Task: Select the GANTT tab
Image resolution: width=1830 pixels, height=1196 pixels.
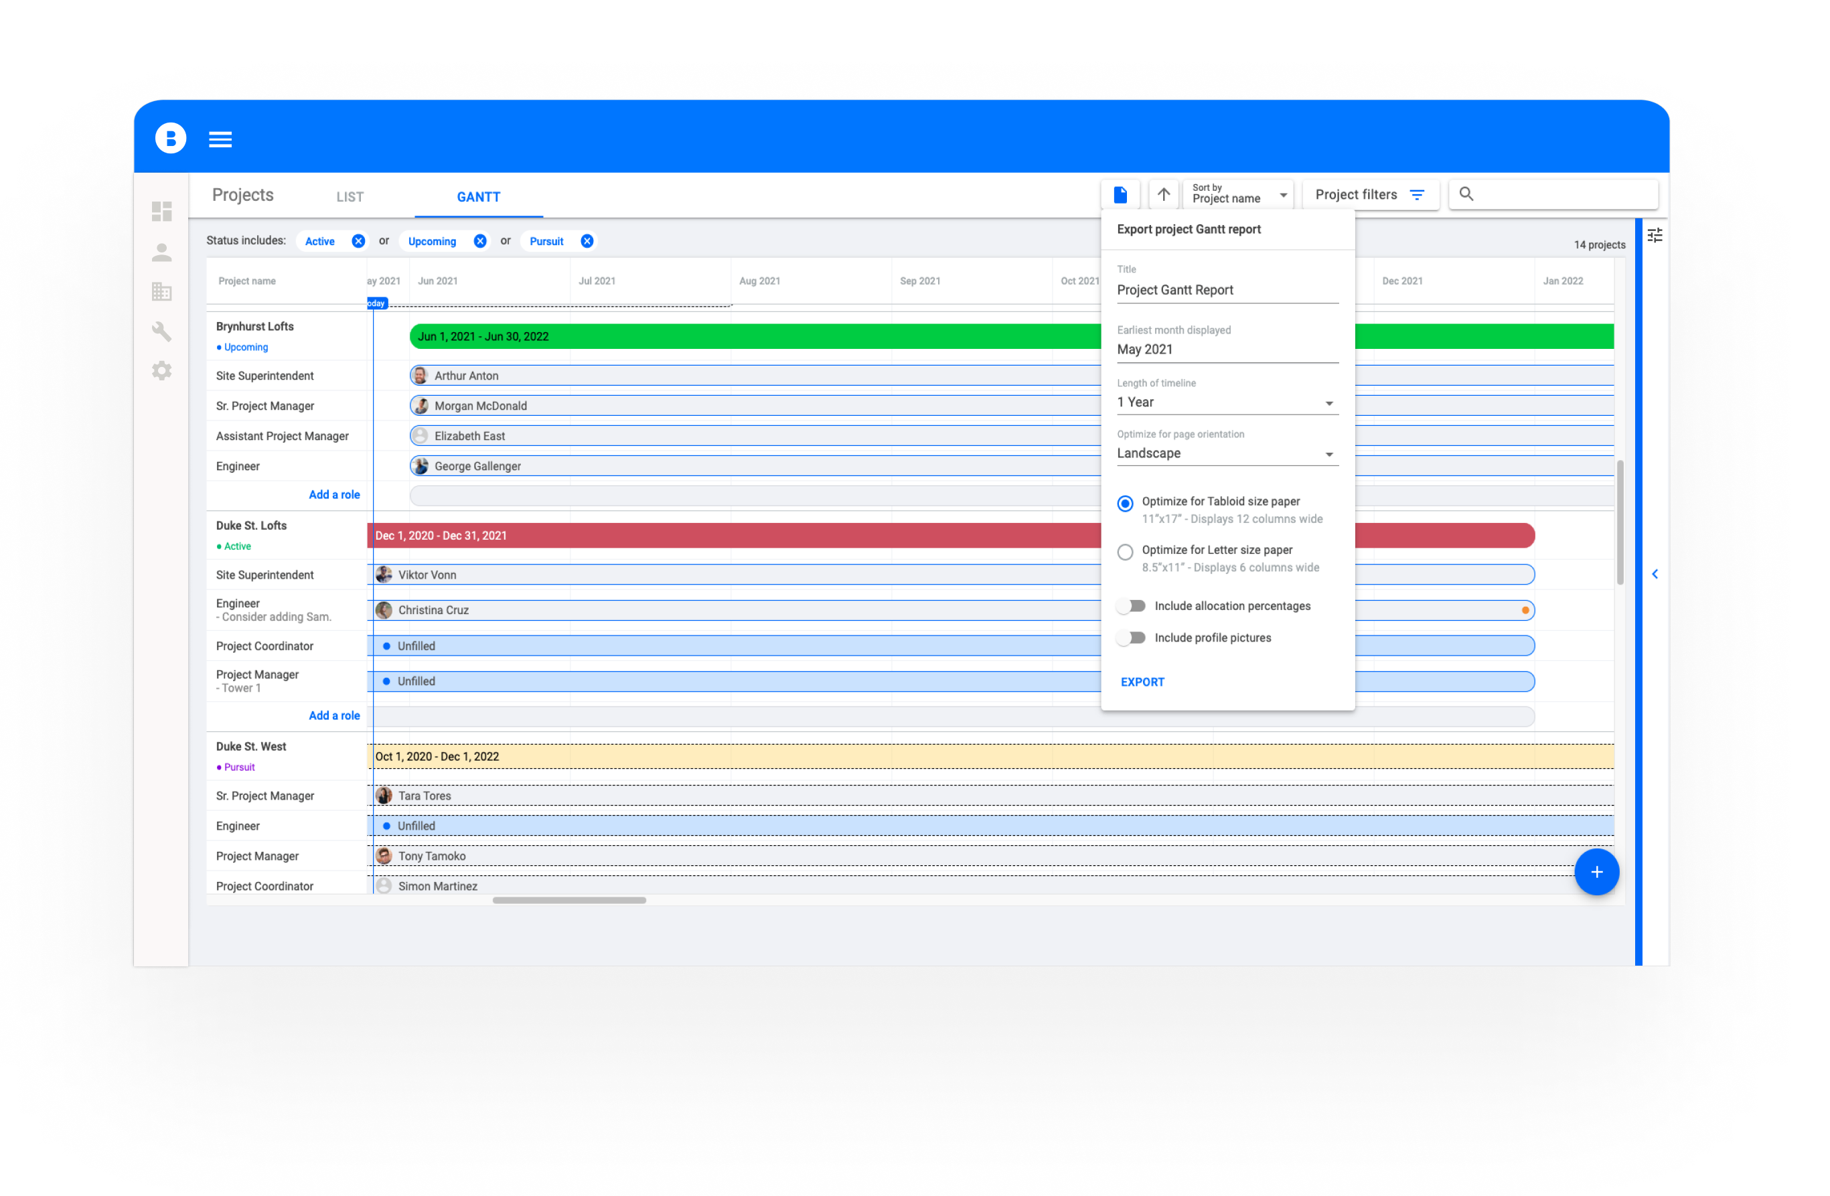Action: [x=478, y=197]
